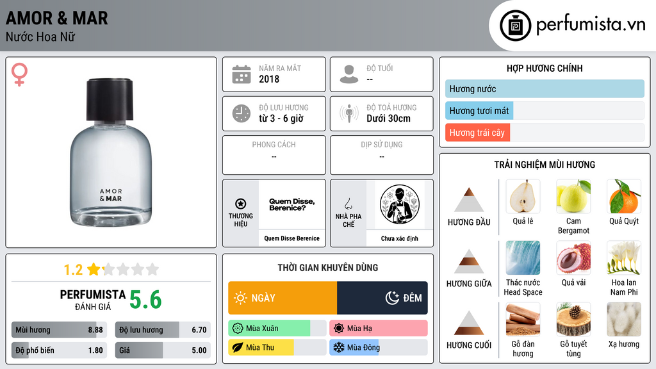Click the Quả lê pear note thumbnail
Image resolution: width=656 pixels, height=369 pixels.
coord(523,196)
